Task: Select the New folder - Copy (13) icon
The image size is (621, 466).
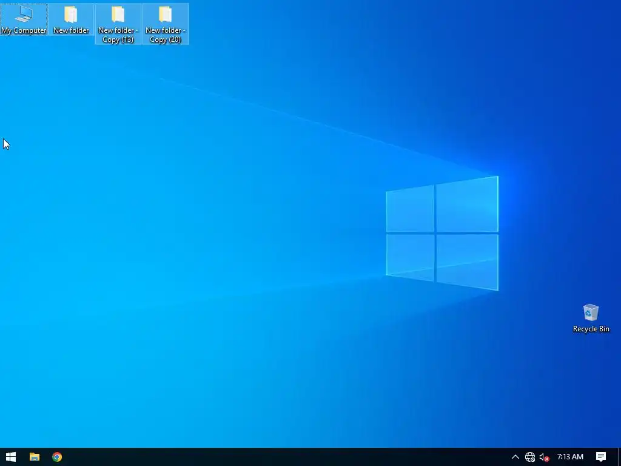Action: [x=118, y=24]
